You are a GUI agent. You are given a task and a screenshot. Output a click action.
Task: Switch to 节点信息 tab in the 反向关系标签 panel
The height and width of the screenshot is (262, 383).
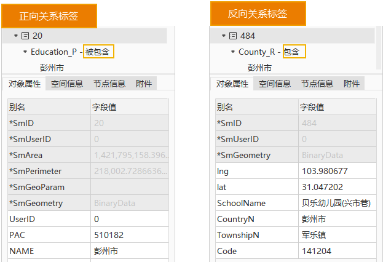click(317, 84)
